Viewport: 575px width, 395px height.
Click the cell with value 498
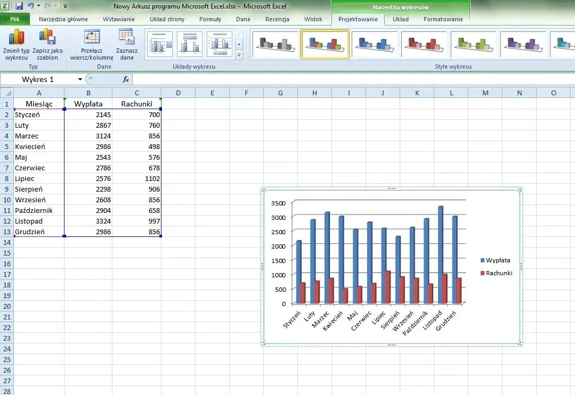pos(137,146)
